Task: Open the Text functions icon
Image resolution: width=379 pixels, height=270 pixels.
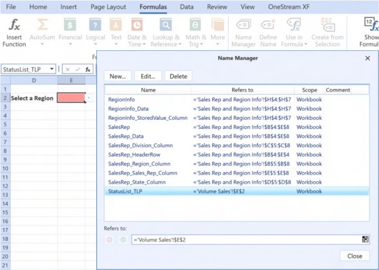Action: tap(116, 24)
